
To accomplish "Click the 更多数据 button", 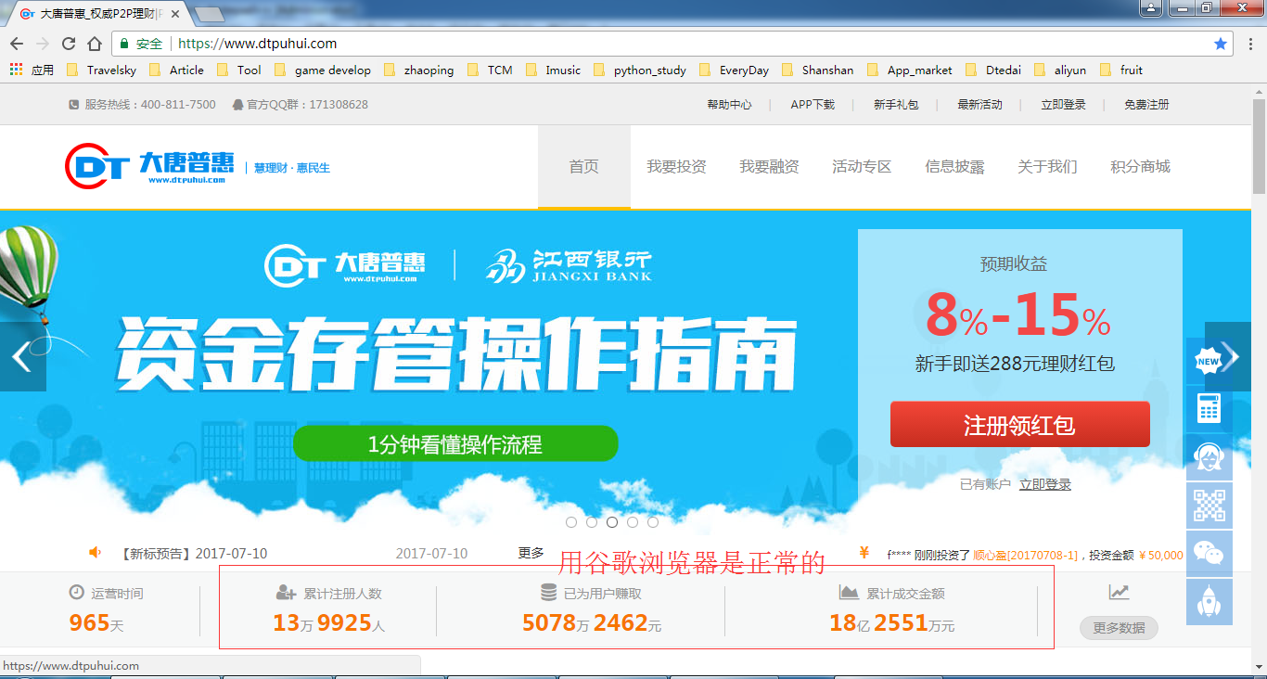I will [1119, 628].
